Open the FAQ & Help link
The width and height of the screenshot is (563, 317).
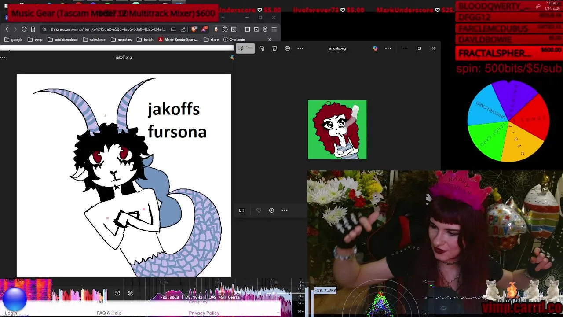coord(109,313)
